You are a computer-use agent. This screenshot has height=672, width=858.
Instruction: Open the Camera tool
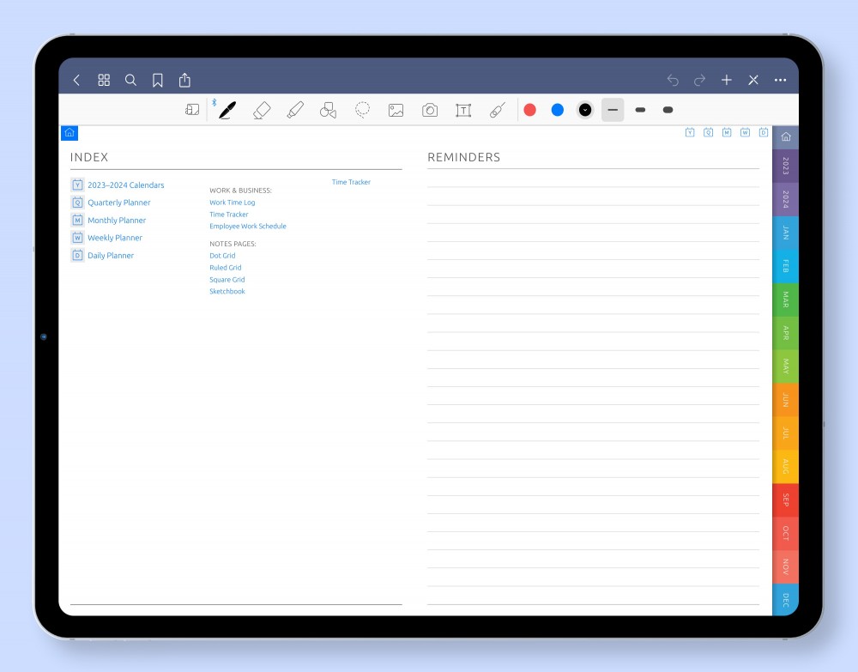pyautogui.click(x=430, y=111)
